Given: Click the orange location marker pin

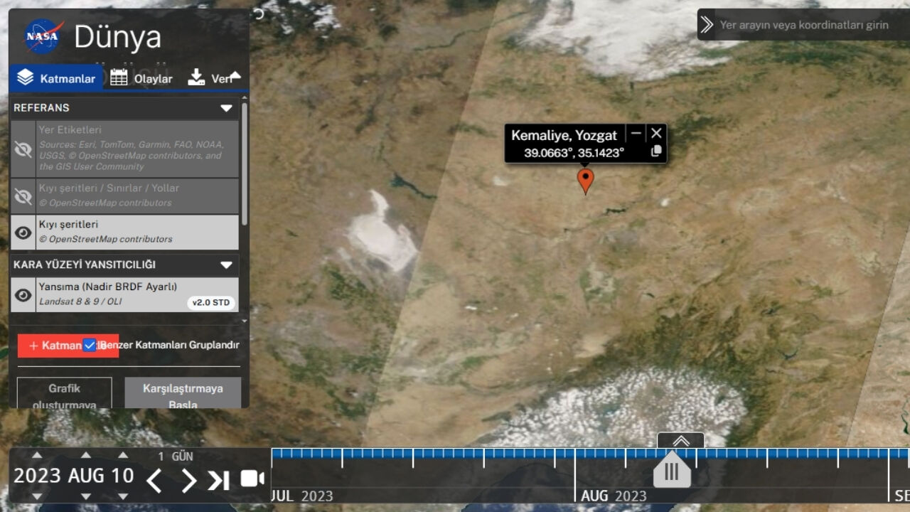Looking at the screenshot, I should (585, 180).
